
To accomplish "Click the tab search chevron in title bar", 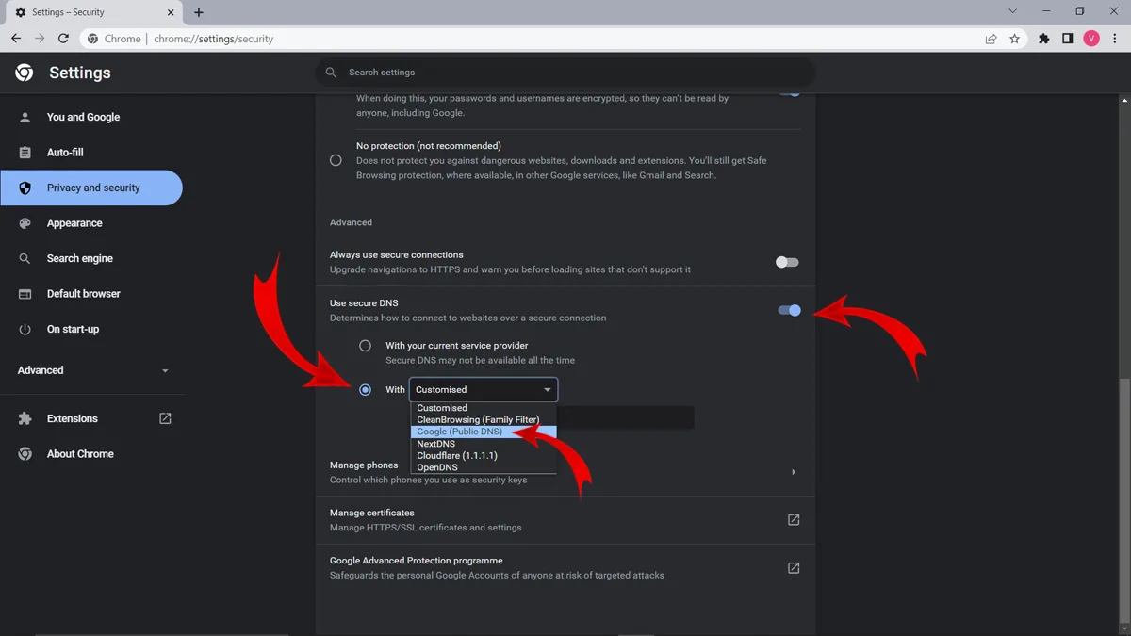I will click(1013, 11).
